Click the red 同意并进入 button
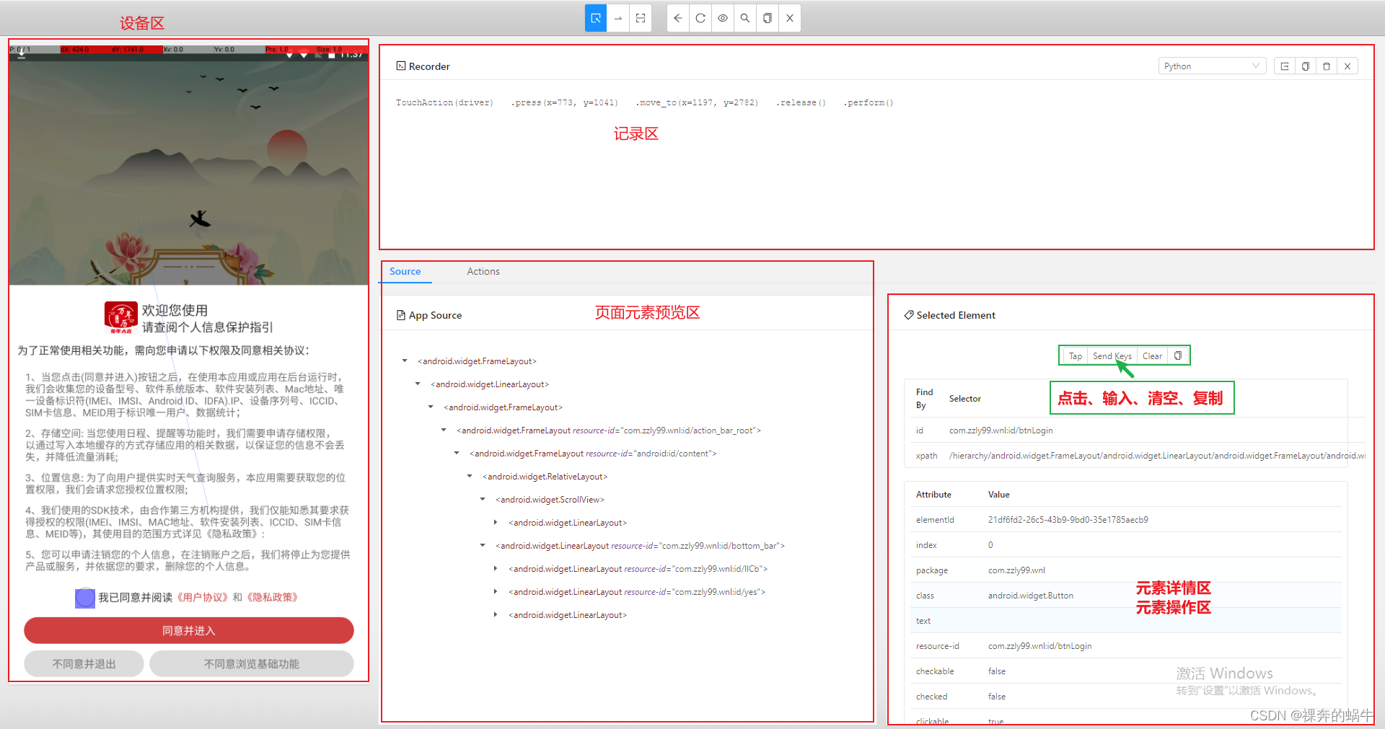Screen dimensions: 1385x729 point(188,630)
